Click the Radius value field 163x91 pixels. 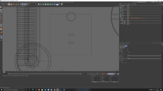[129, 52]
